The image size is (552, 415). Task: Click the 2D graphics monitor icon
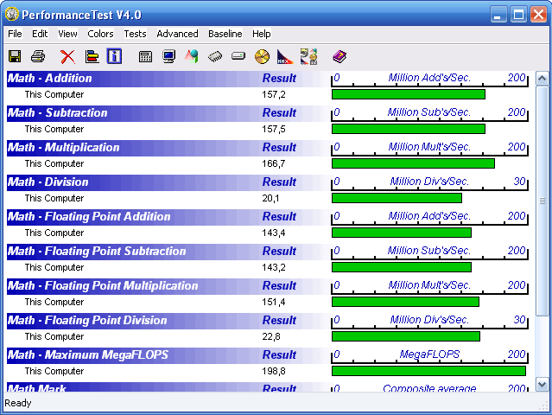[169, 56]
